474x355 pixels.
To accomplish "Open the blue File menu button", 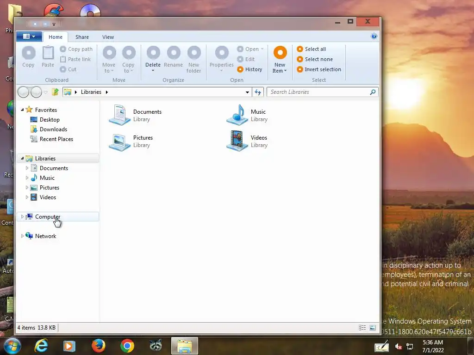I will pos(29,37).
